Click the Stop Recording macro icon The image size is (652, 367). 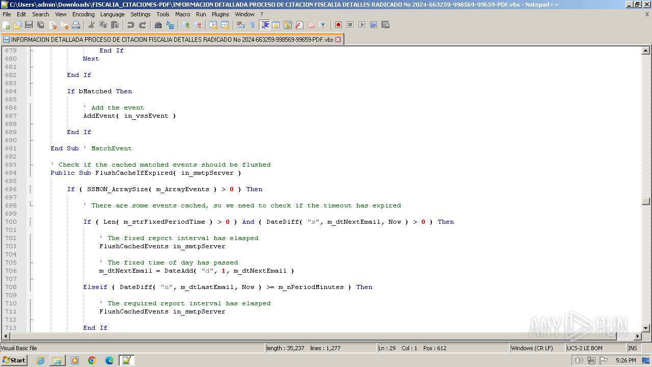click(x=350, y=25)
